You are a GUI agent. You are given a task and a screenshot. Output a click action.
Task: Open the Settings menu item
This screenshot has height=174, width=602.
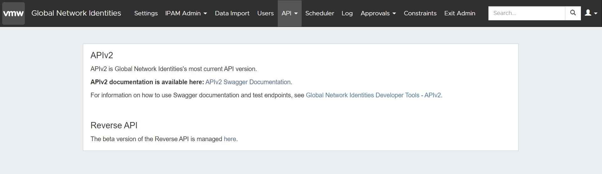[146, 13]
